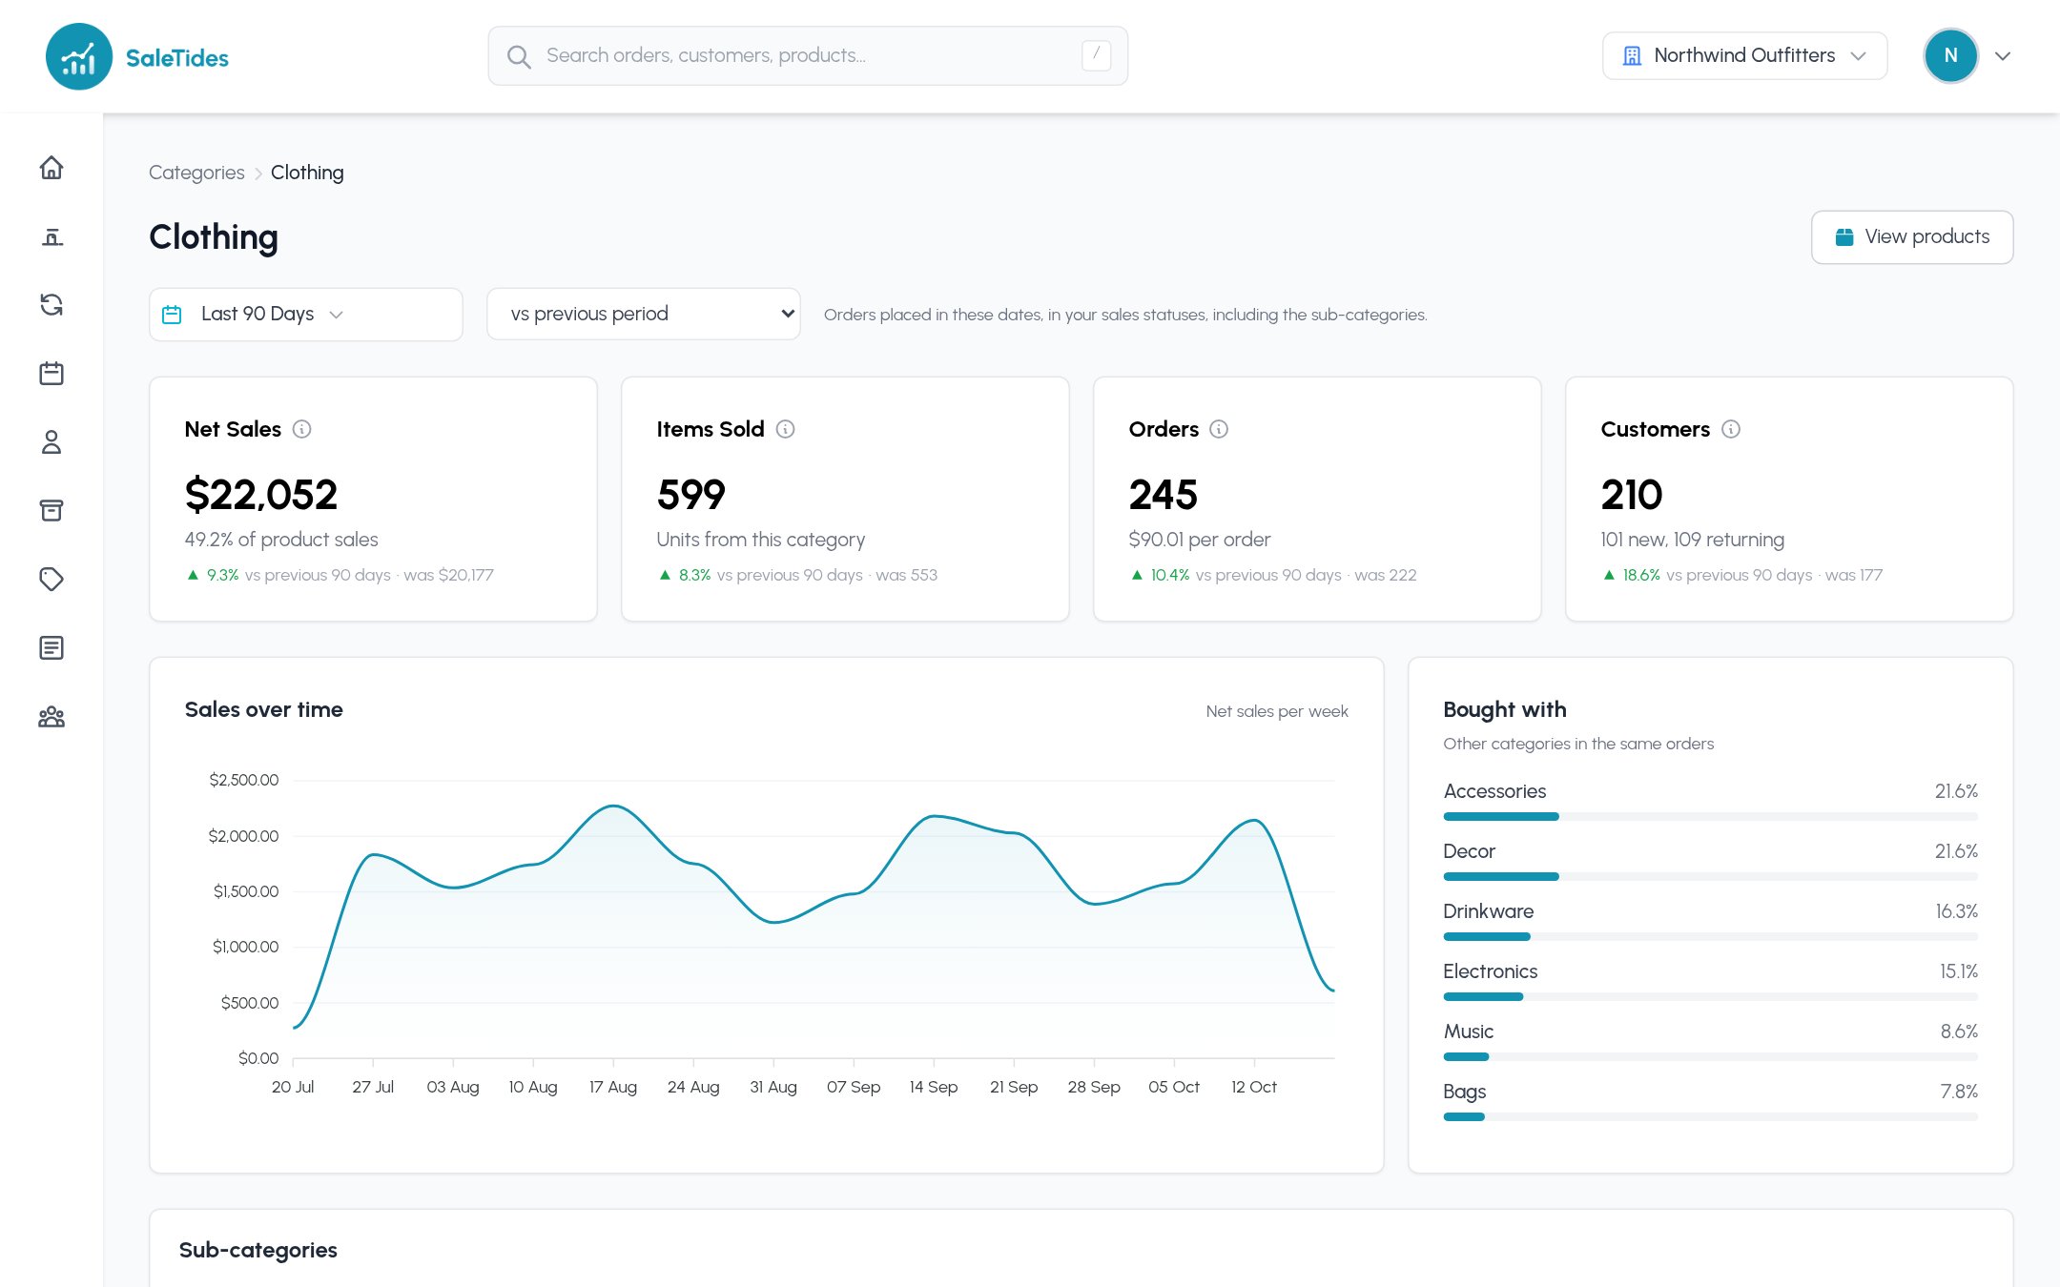Focus the search orders, customers, products field

pos(808,56)
